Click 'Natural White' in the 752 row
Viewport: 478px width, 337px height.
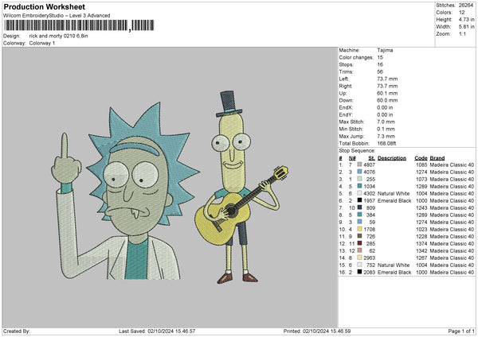[x=394, y=265]
